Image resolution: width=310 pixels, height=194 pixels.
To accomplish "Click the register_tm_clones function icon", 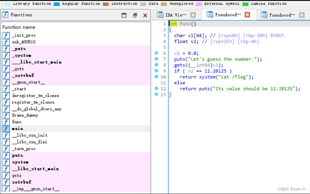I will pyautogui.click(x=6, y=102).
